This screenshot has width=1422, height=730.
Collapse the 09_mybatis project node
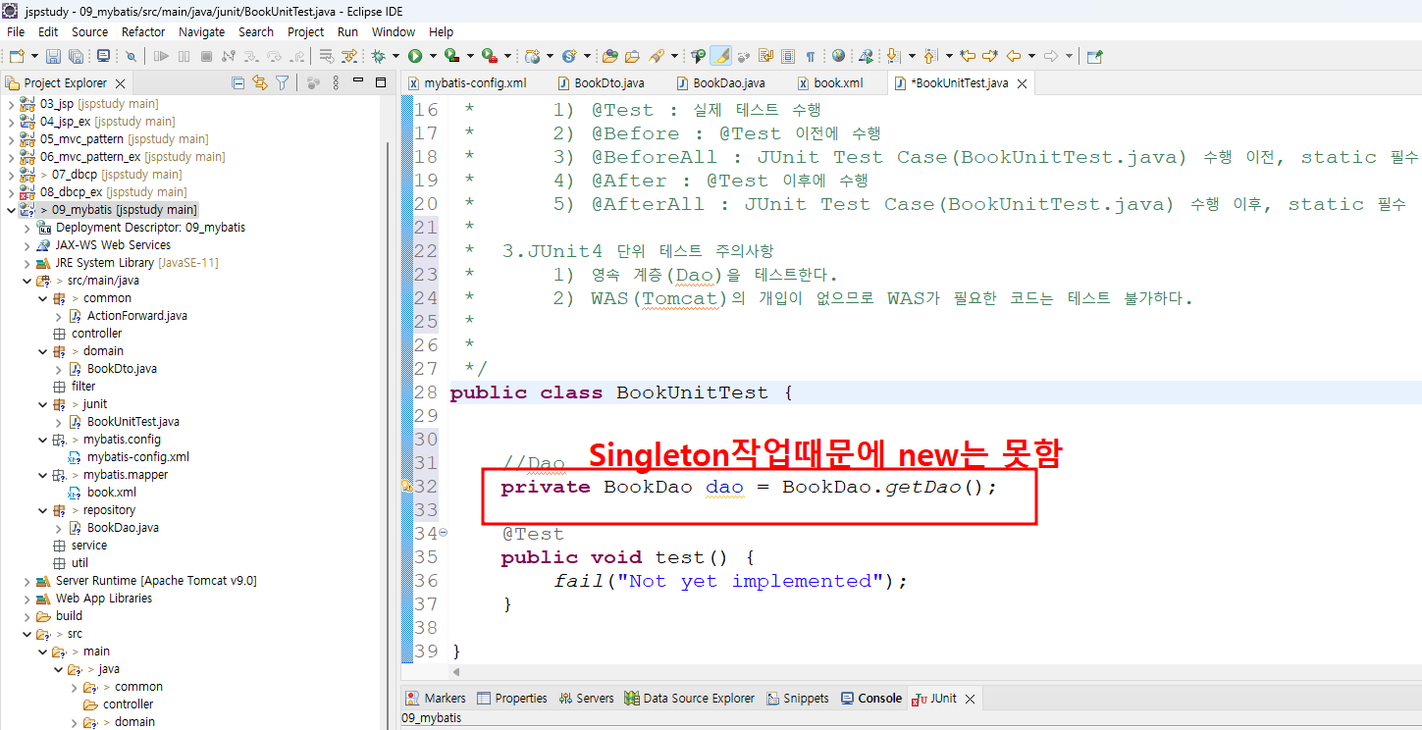click(12, 210)
